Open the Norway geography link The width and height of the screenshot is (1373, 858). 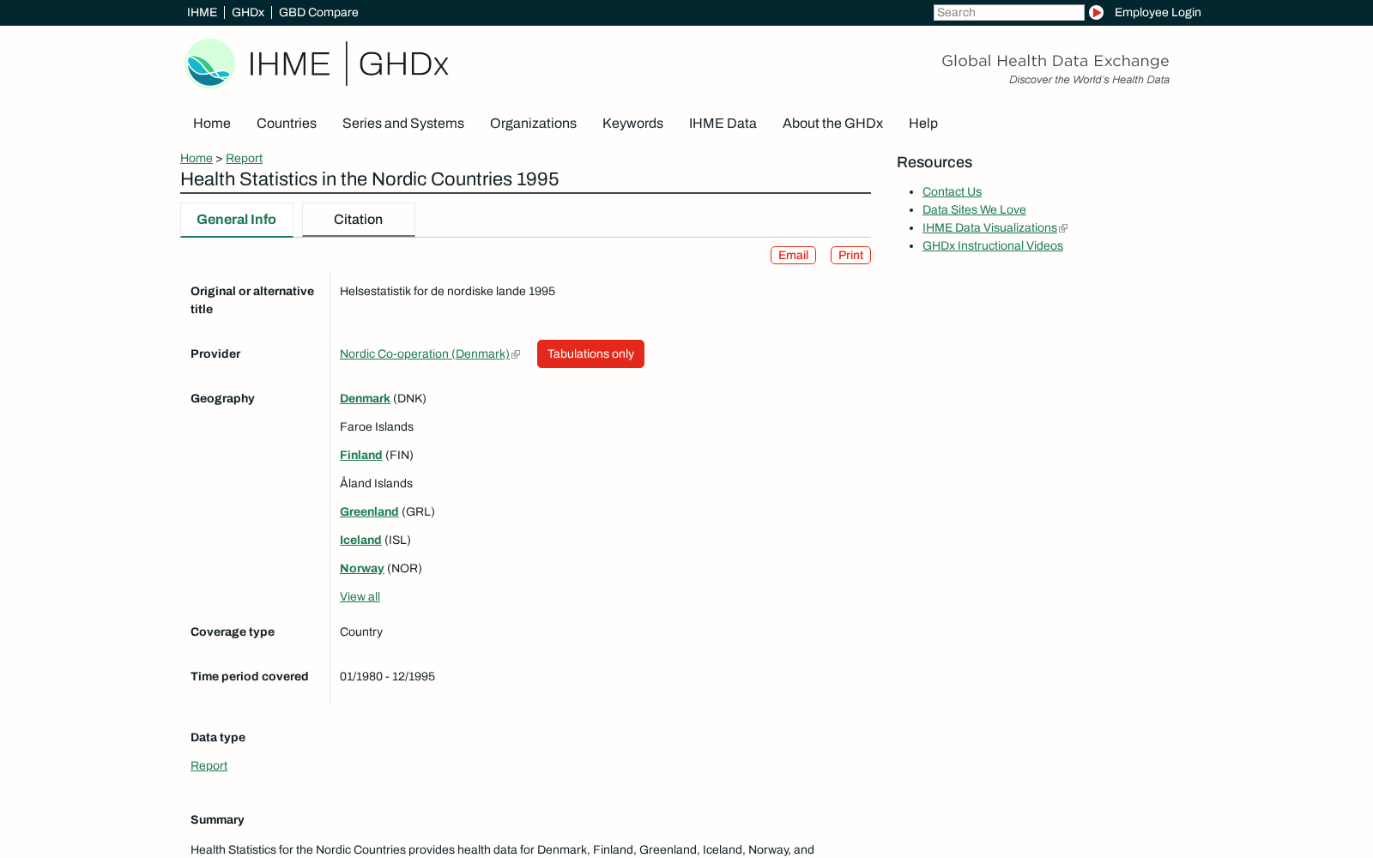tap(361, 569)
